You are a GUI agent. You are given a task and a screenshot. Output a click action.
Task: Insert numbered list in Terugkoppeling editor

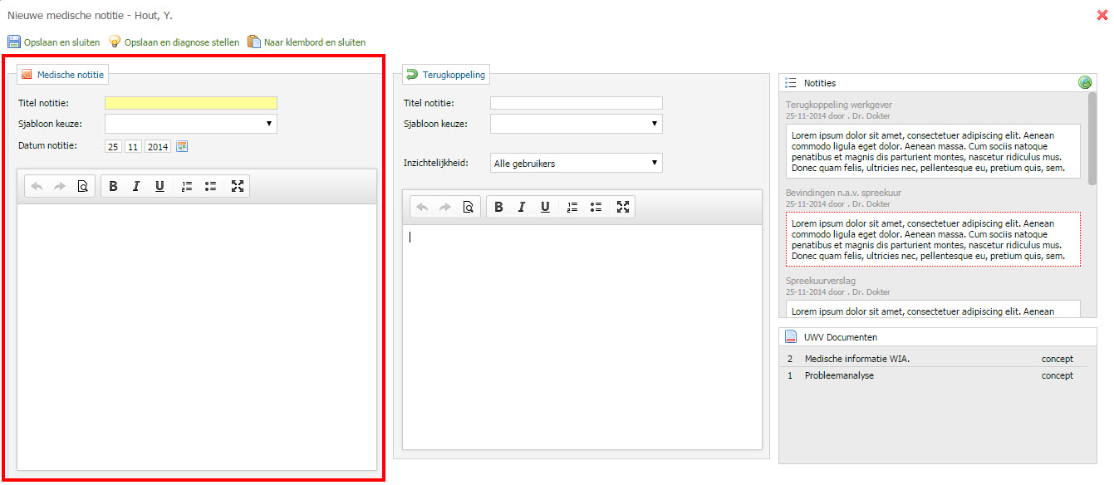click(572, 208)
